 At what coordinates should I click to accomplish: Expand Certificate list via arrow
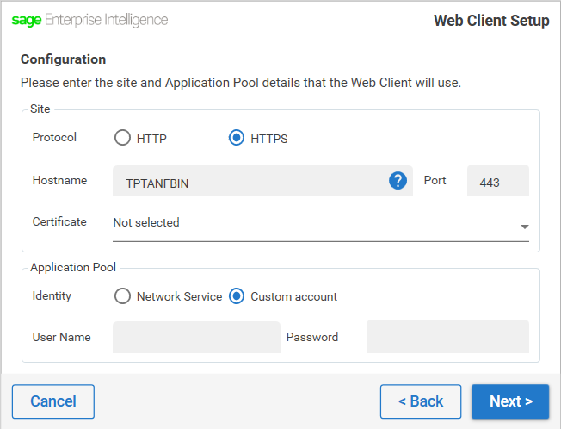[525, 227]
